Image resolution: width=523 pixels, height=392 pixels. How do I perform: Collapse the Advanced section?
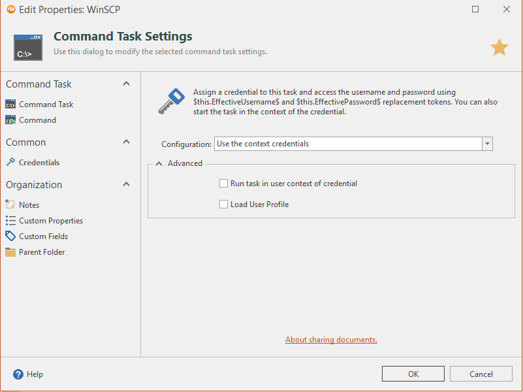click(159, 164)
